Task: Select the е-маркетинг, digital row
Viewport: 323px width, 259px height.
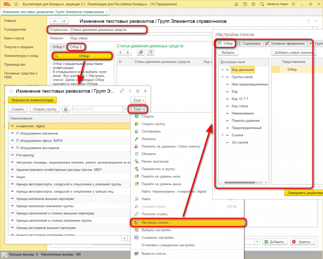Action: [69, 126]
